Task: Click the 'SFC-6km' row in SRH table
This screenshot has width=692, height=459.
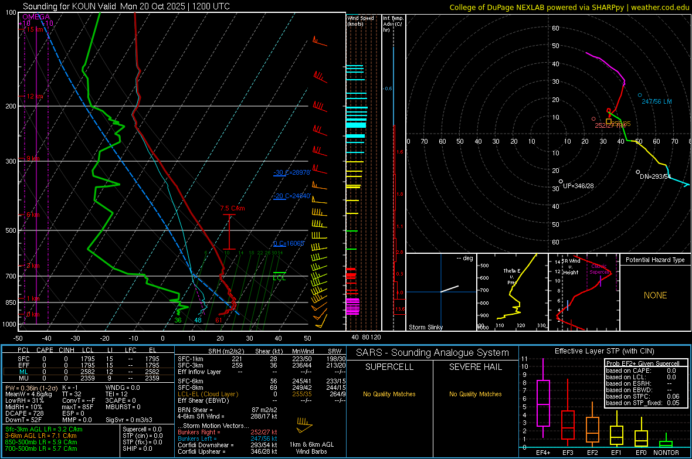Action: coord(262,381)
